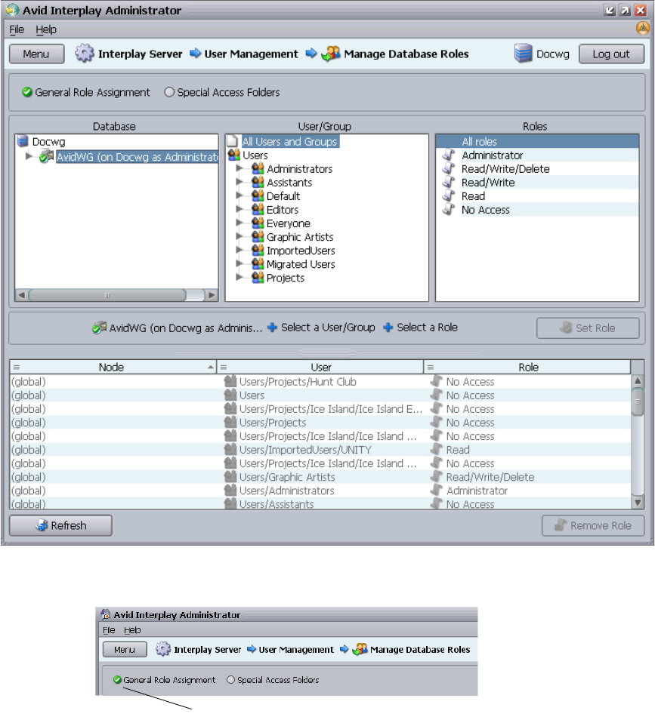Click the Node column menu icon
Viewport: 655px width, 723px height.
[x=17, y=367]
